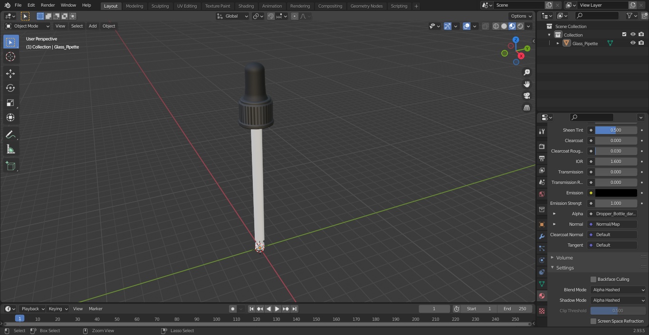The width and height of the screenshot is (649, 335).
Task: Click the zoom view magnifier icon
Action: (x=526, y=72)
